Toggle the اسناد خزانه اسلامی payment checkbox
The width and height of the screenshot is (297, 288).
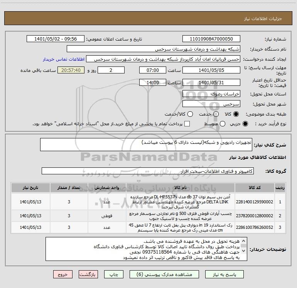point(187,124)
